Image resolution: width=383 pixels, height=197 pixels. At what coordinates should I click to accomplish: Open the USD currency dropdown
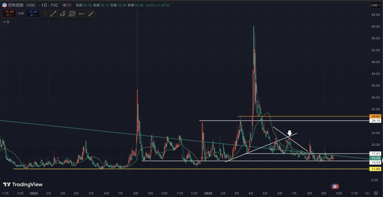pyautogui.click(x=375, y=5)
